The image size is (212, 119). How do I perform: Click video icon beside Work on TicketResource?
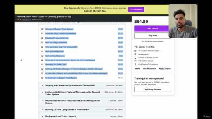click(x=42, y=56)
